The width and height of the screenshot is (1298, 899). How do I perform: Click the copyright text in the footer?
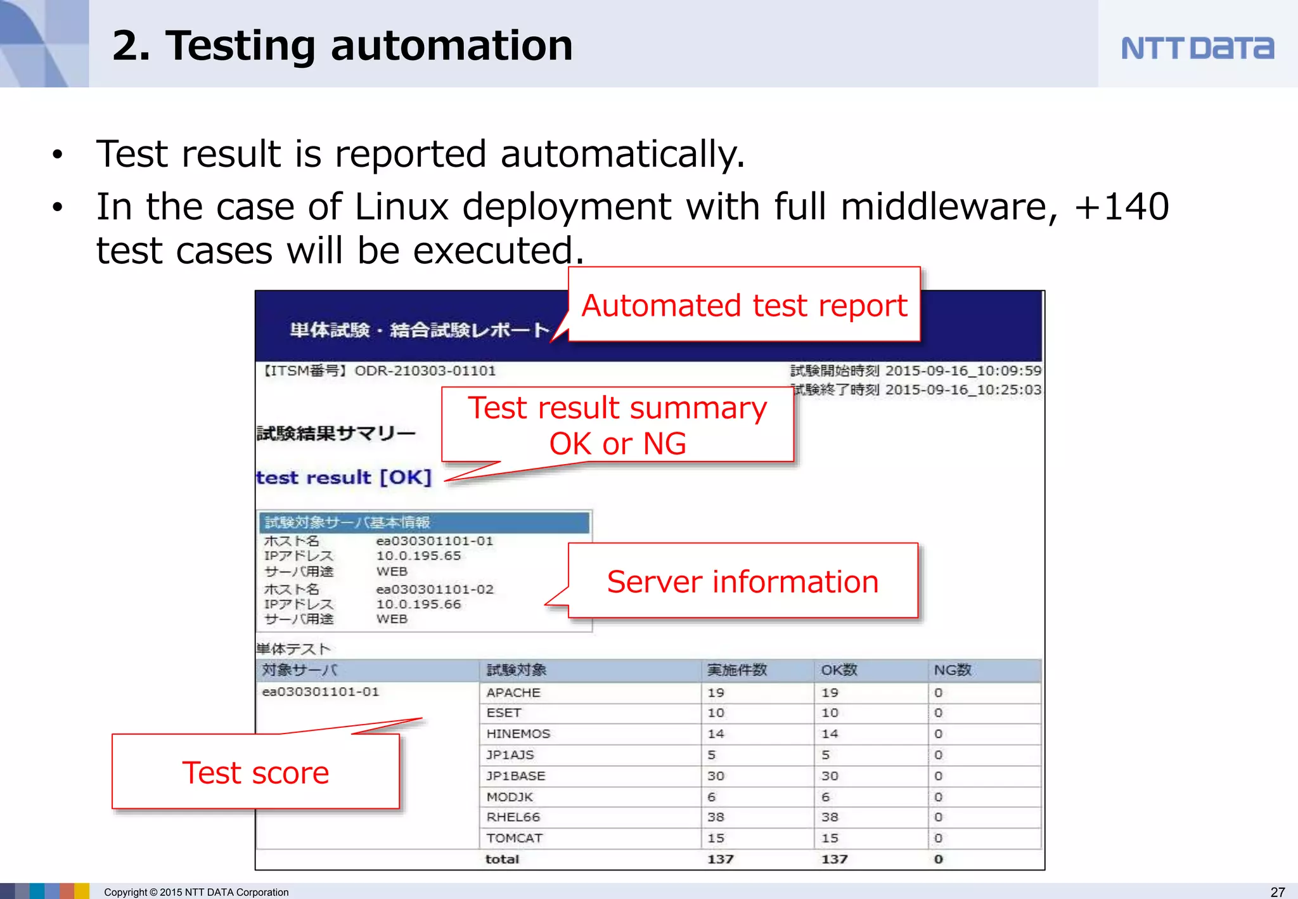click(196, 892)
